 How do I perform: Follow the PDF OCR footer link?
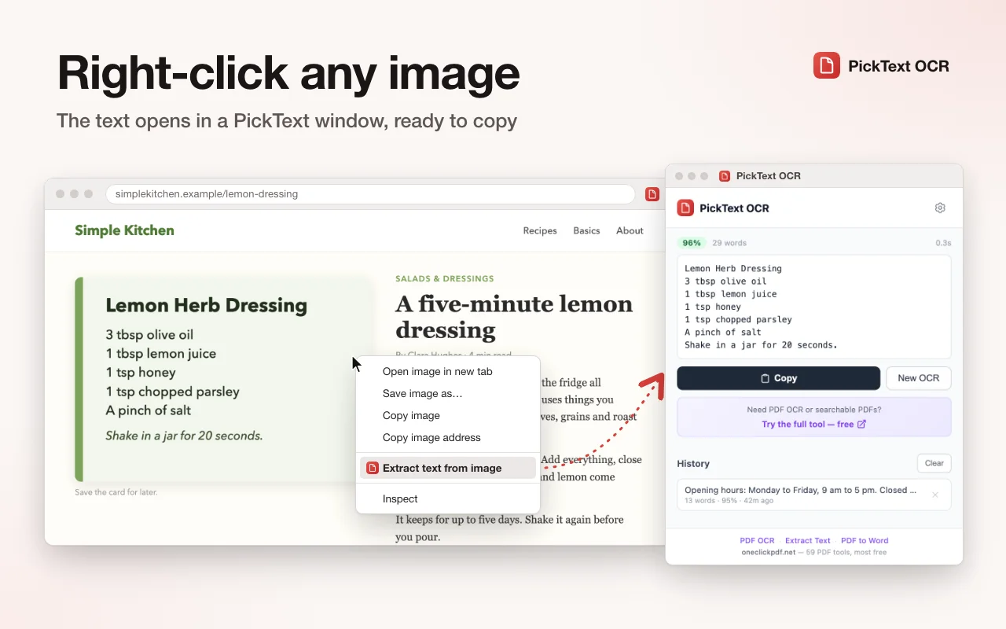click(x=757, y=541)
